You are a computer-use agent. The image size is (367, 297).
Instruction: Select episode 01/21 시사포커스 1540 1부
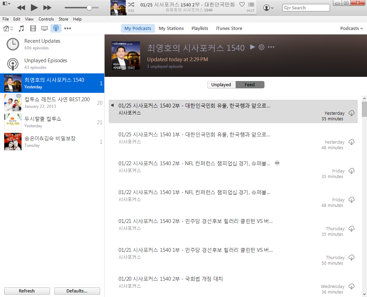click(x=233, y=256)
